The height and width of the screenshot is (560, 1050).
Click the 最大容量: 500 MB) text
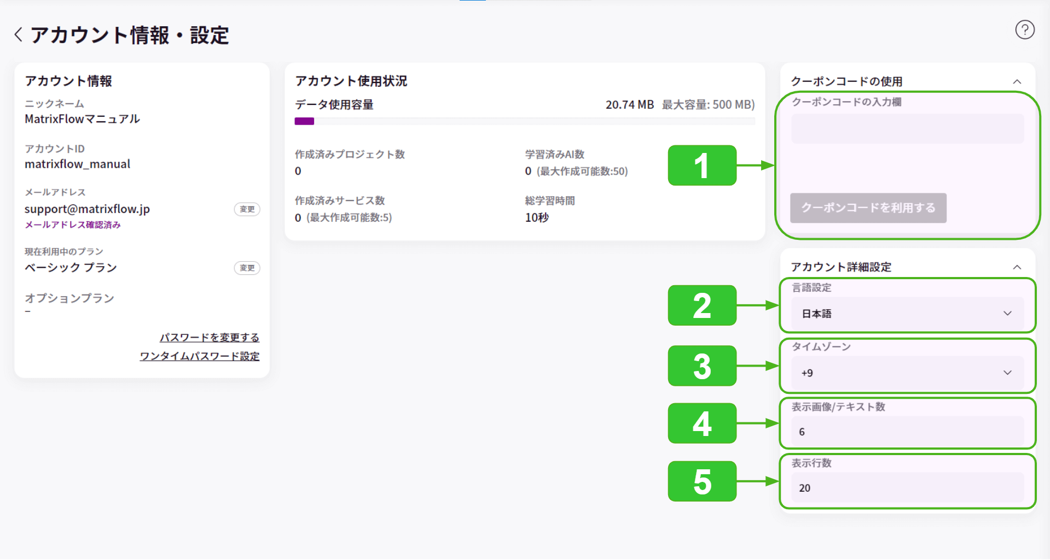click(708, 104)
